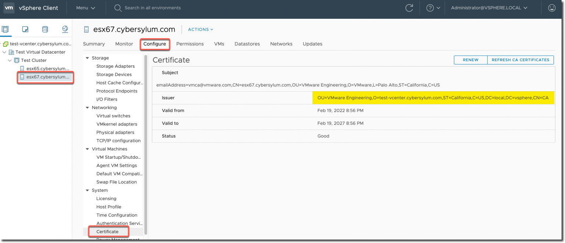Open Administrator@VSPHERE.LOCAL user menu
Screen dimensions: 565x243
489,8
